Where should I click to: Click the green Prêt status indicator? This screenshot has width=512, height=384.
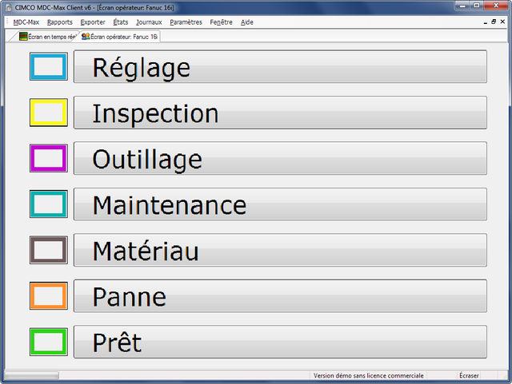click(x=49, y=342)
